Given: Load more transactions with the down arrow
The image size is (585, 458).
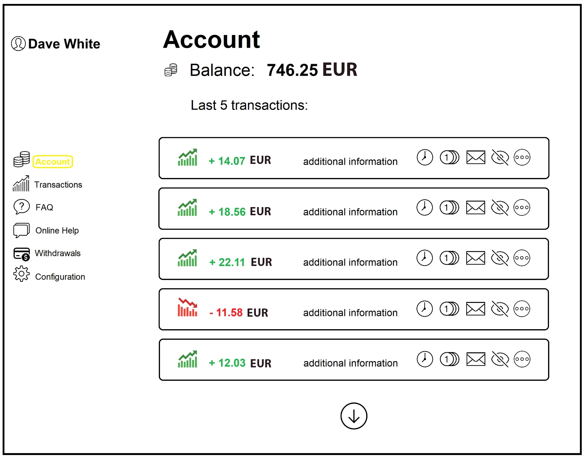Looking at the screenshot, I should point(354,416).
